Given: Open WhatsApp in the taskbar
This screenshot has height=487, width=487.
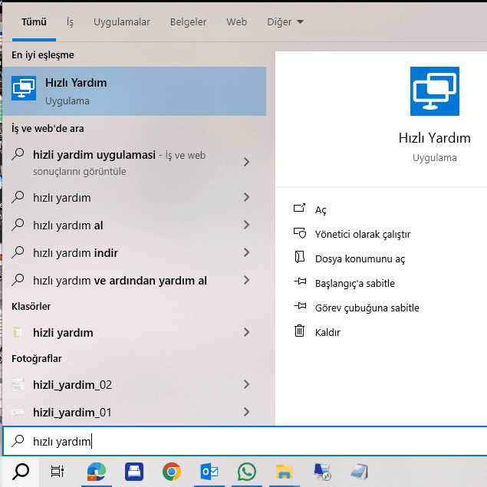Looking at the screenshot, I should pos(246,471).
